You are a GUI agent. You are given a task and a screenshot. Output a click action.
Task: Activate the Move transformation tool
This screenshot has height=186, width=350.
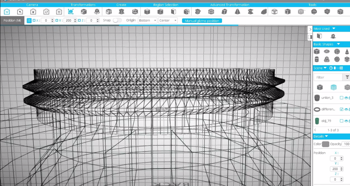[x=71, y=12]
